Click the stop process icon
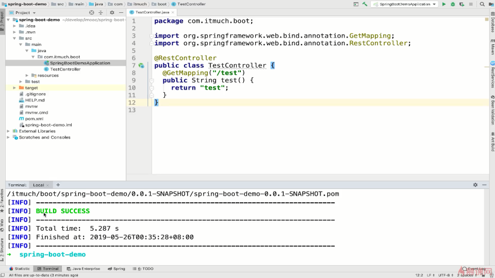495x278 pixels. (471, 4)
